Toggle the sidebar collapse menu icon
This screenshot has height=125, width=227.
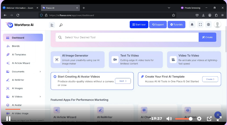click(52, 25)
